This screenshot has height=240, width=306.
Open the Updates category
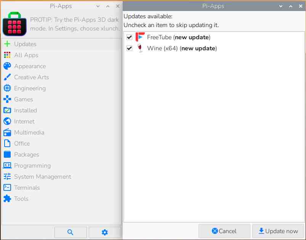pos(25,44)
